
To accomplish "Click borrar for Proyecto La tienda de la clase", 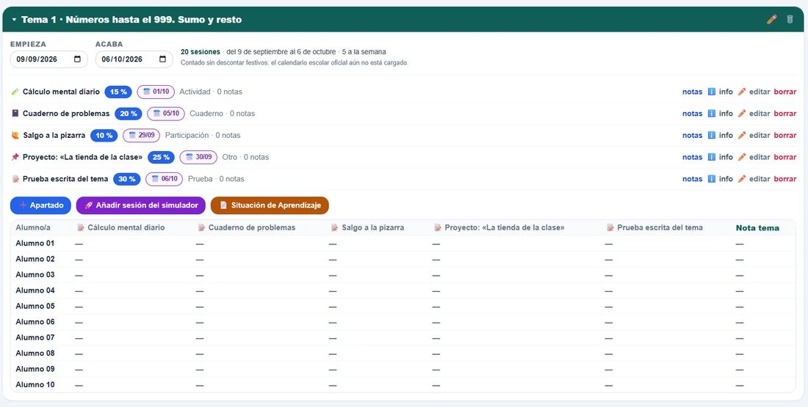I will tap(784, 157).
